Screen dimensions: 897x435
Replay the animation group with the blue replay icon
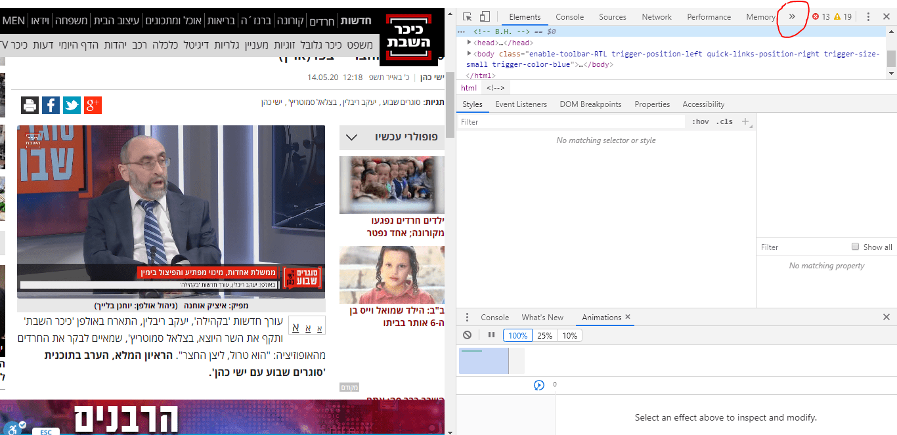(539, 385)
